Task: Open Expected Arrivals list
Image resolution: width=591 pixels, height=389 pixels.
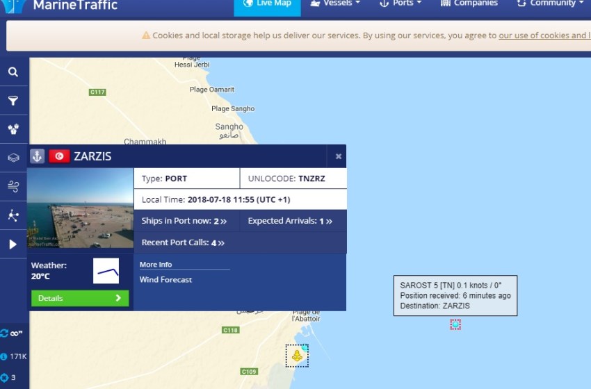Action: coord(290,221)
